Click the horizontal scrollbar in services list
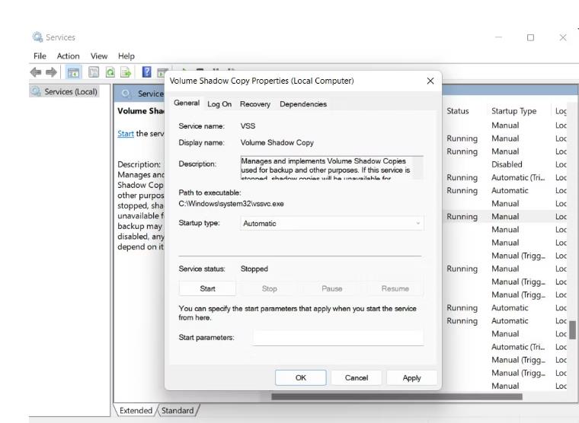 397,397
